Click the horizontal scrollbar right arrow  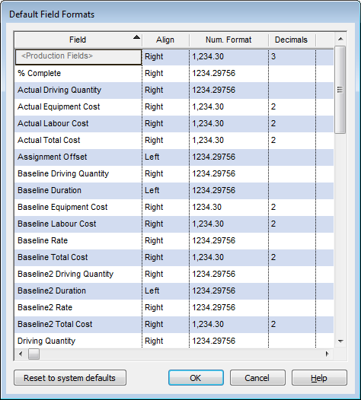(x=327, y=354)
